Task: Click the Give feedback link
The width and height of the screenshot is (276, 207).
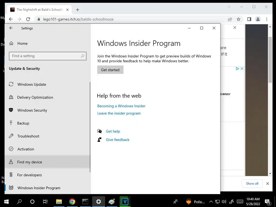Action: (118, 140)
